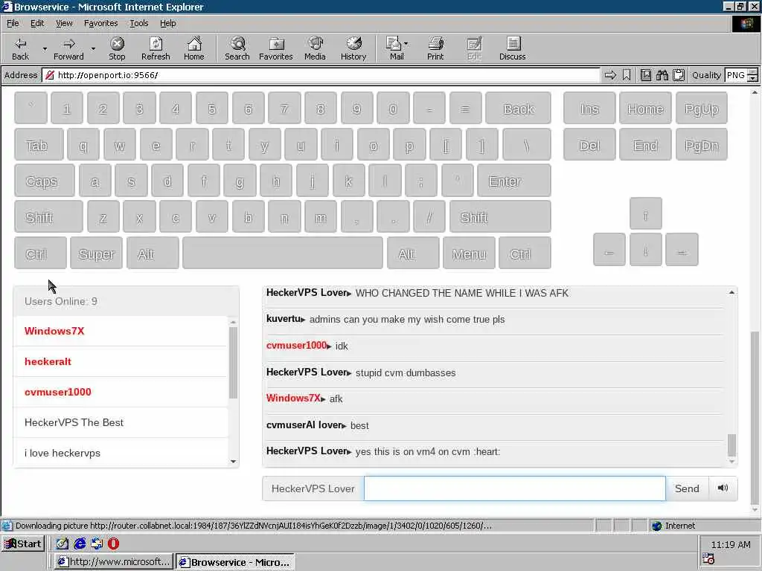Image resolution: width=762 pixels, height=571 pixels.
Task: Refresh the current page
Action: [156, 48]
